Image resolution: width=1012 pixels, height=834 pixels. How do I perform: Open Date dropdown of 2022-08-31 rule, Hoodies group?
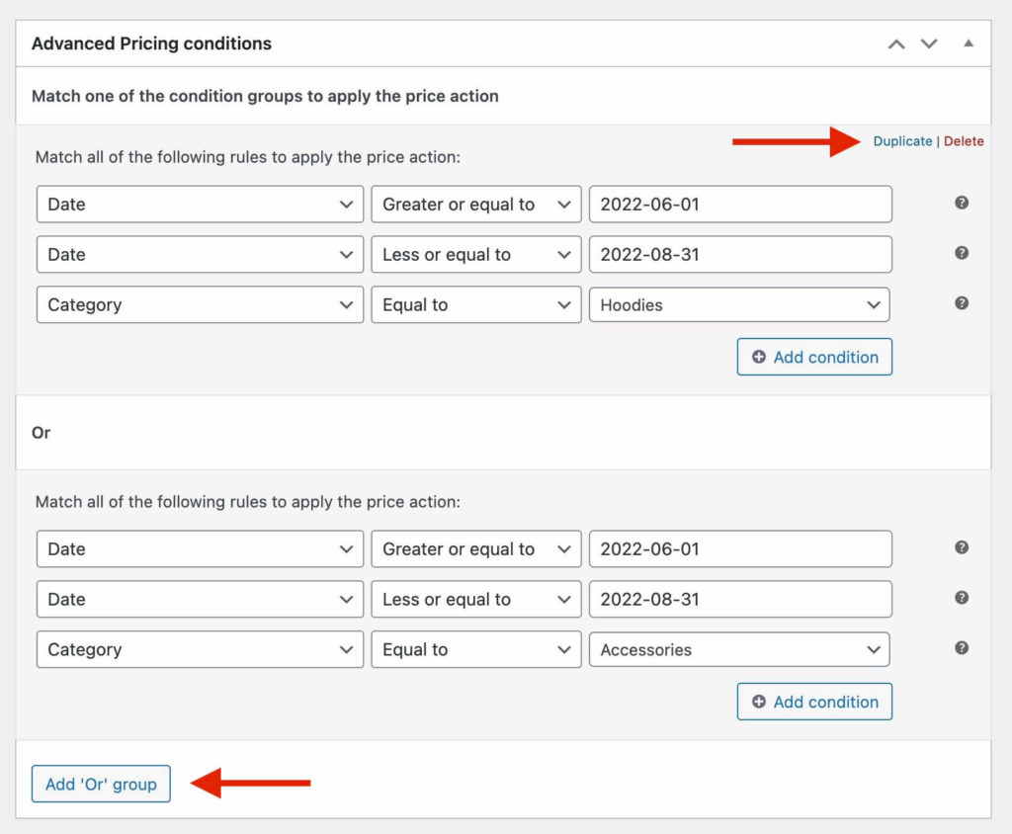200,254
